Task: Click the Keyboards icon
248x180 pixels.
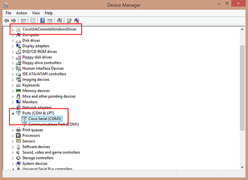Action: coord(18,85)
